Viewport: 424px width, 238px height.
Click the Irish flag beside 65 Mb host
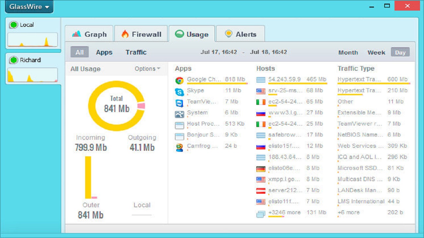click(x=261, y=102)
